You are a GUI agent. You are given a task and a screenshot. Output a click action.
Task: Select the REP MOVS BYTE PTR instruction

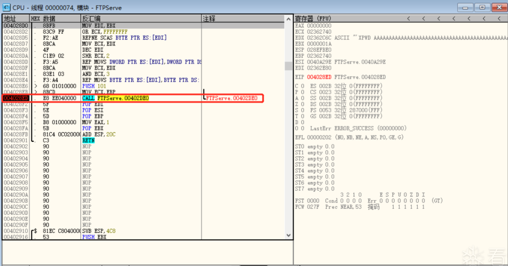coord(141,80)
